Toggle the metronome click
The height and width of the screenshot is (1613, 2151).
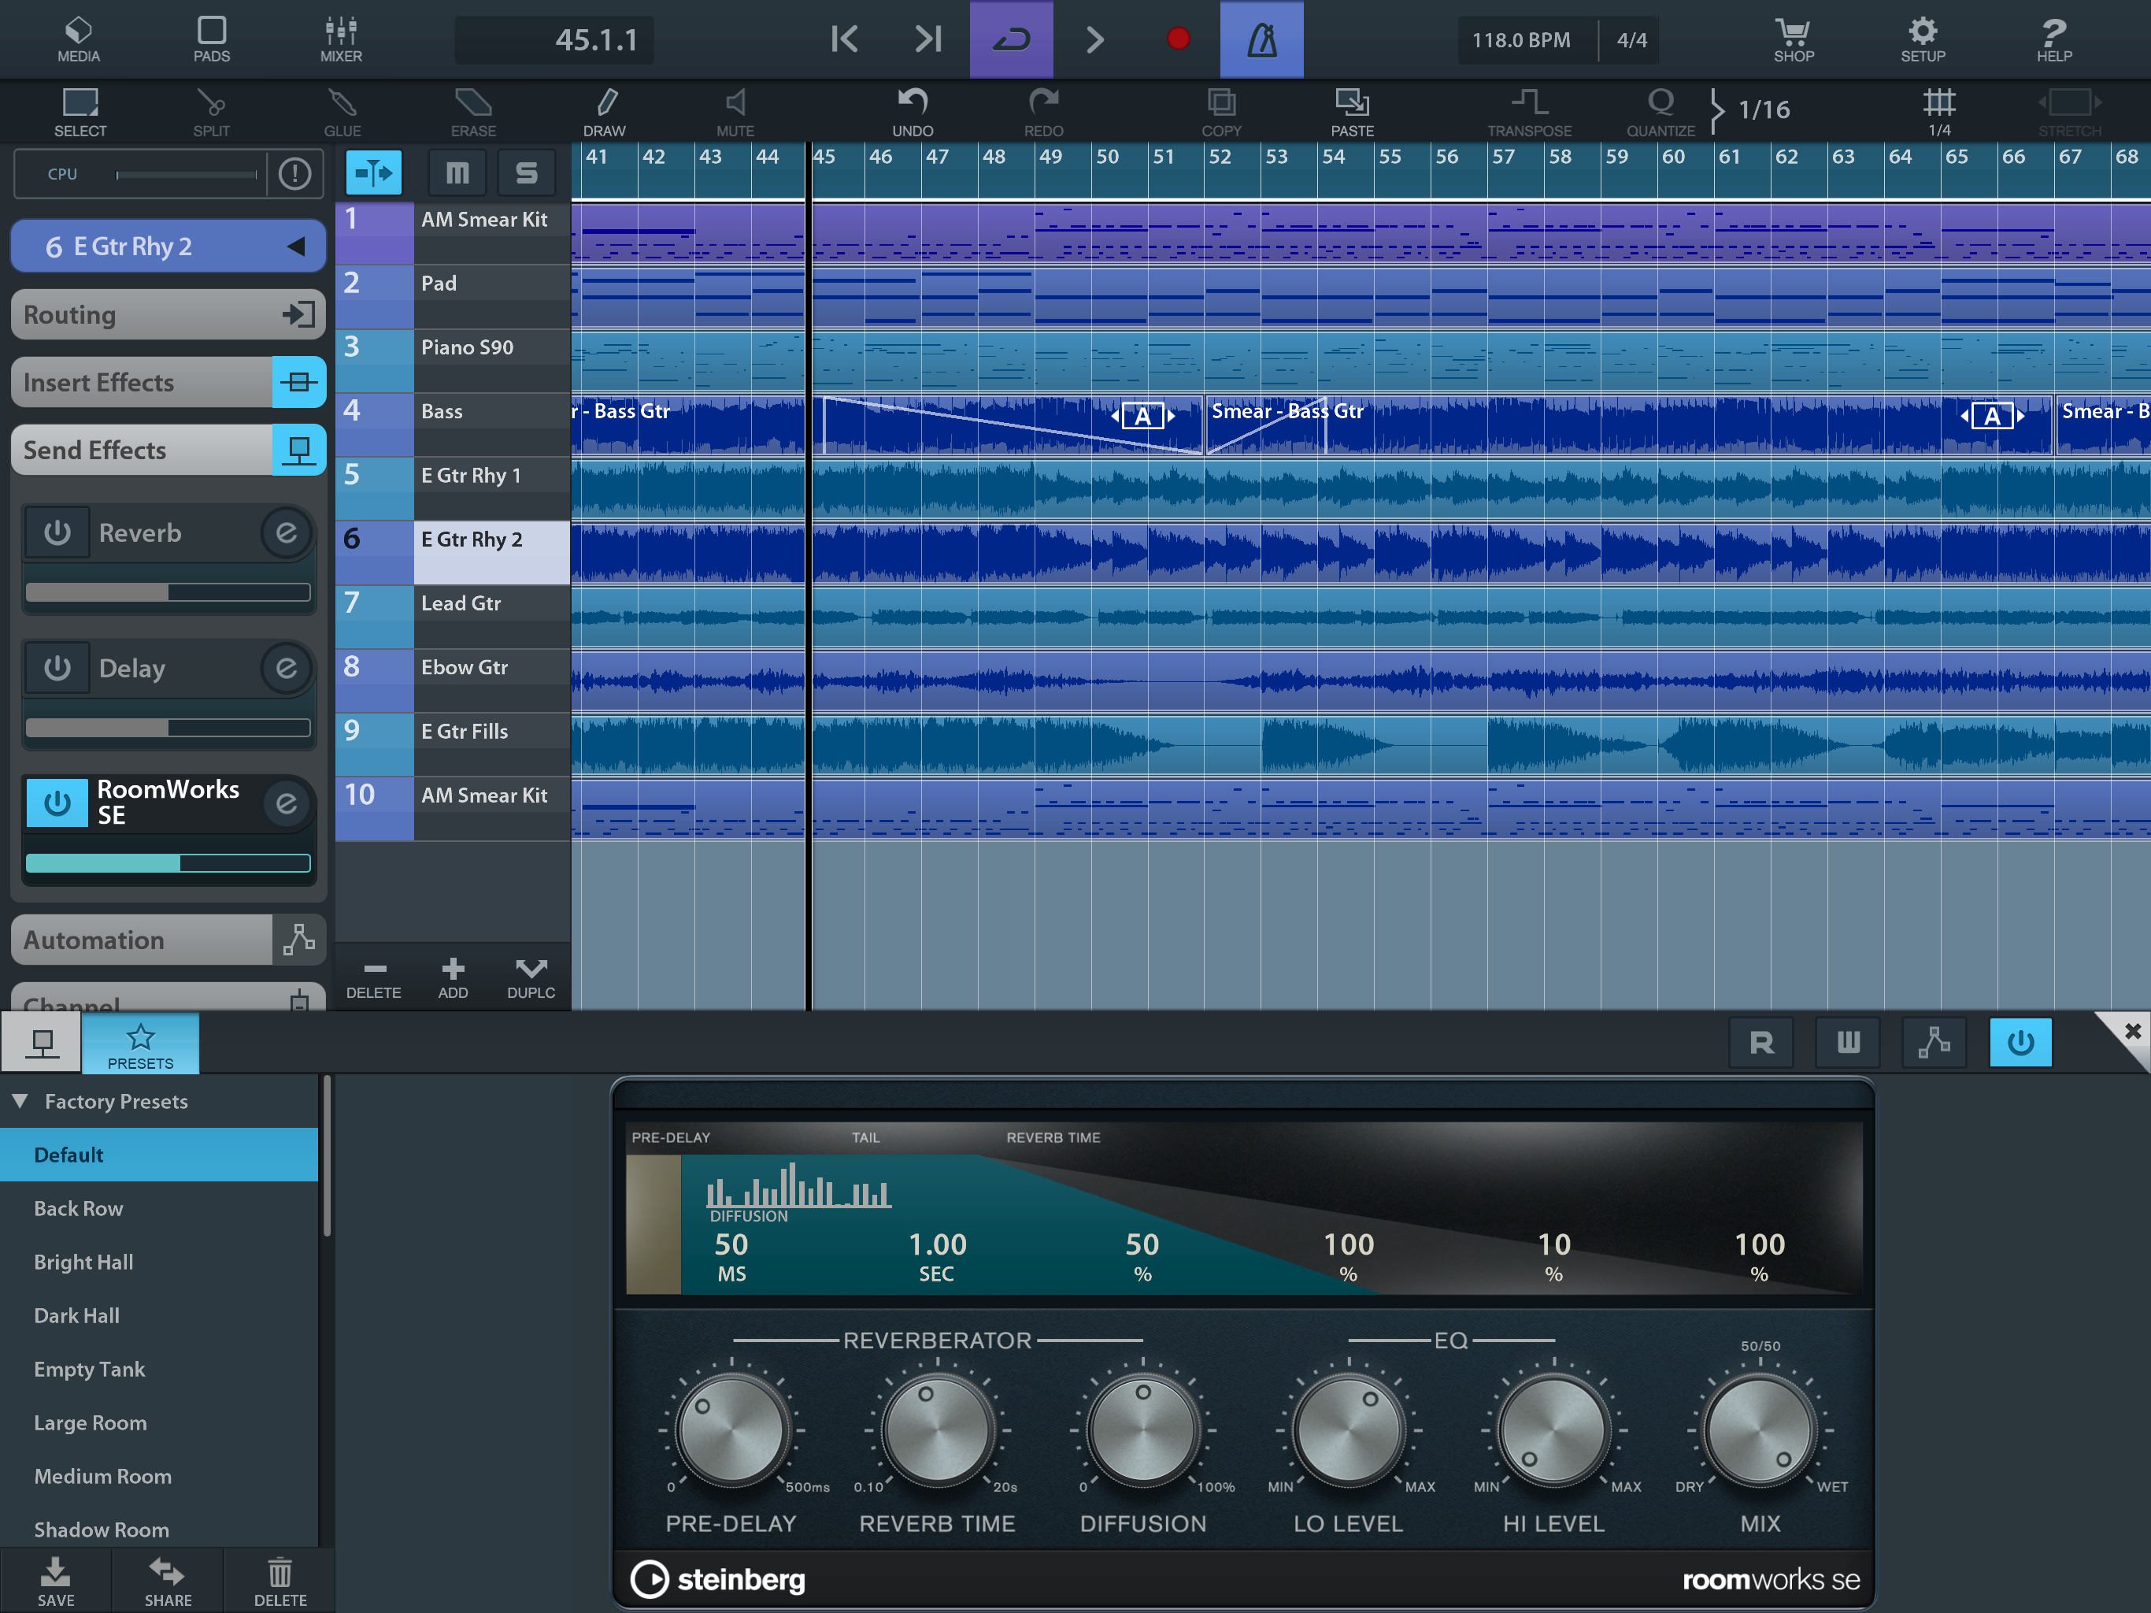tap(1261, 40)
